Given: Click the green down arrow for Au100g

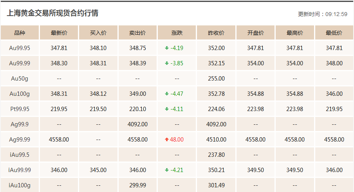Looking at the screenshot, I should pos(167,94).
